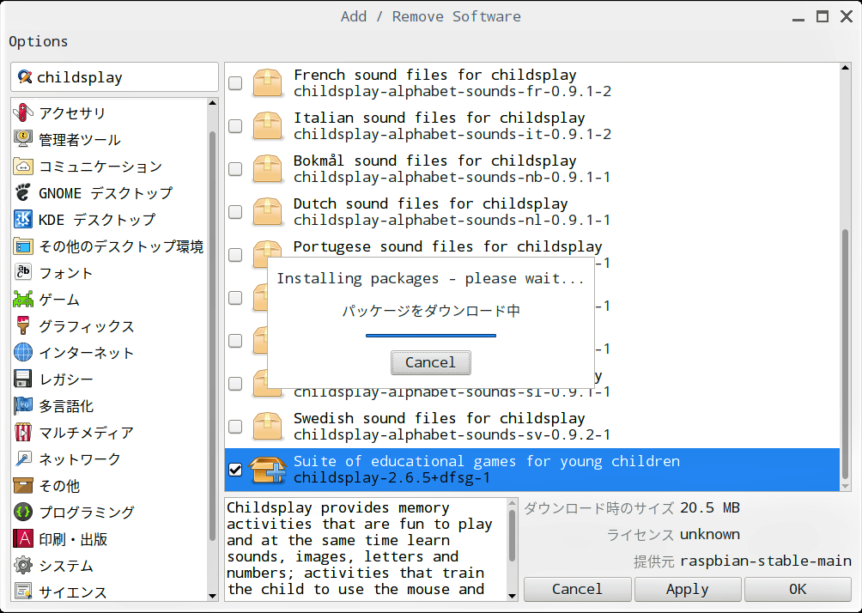862x613 pixels.
Task: Uncheck the childsplay-2.6.5+dfsg-1 checkbox
Action: [x=235, y=470]
